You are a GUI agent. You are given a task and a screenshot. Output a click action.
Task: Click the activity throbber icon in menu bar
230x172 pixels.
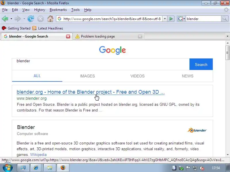coord(226,10)
